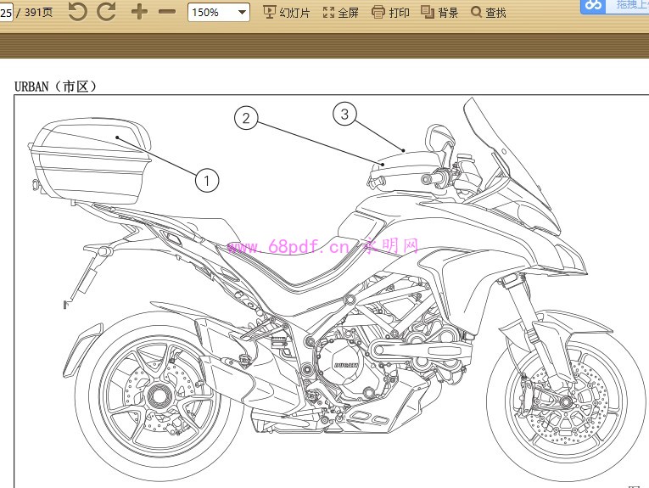Open the find tool (查找)
Image resolution: width=649 pixels, height=488 pixels.
[x=489, y=12]
